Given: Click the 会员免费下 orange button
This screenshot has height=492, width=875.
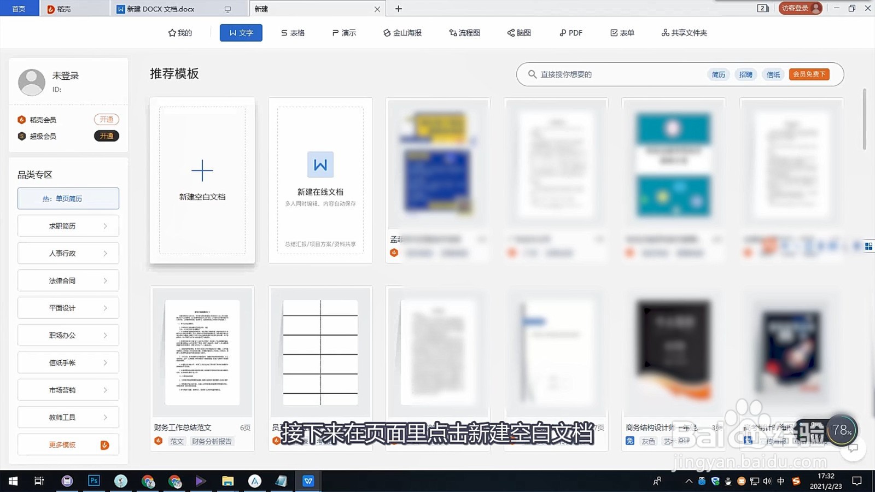Looking at the screenshot, I should click(x=809, y=74).
